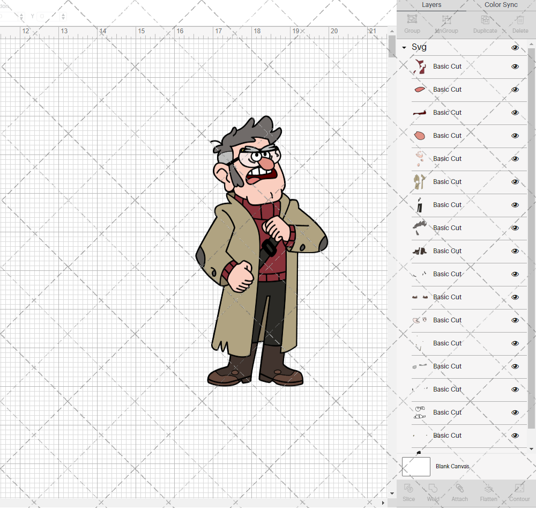
Task: Click the grumpy old man image on canvas
Action: pyautogui.click(x=262, y=252)
